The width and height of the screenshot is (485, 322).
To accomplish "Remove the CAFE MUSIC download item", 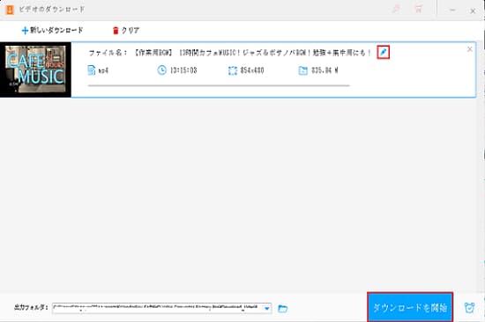I will pyautogui.click(x=469, y=49).
